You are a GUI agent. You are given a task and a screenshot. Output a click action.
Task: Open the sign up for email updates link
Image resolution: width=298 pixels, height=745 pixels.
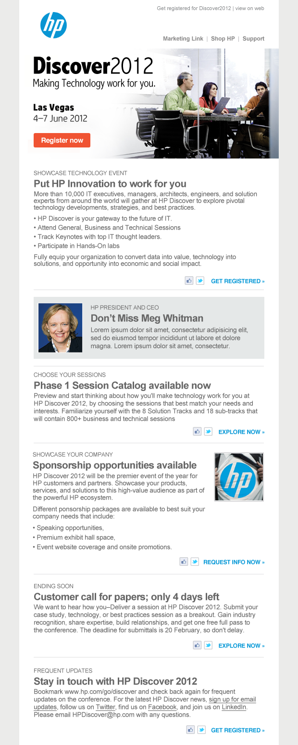[232, 699]
